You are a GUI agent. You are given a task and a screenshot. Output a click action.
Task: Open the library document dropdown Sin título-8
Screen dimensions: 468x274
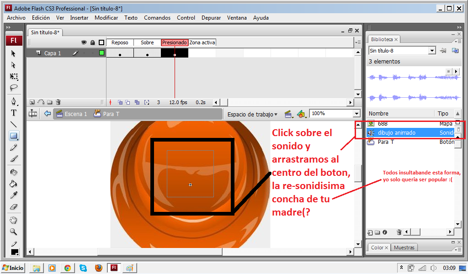pyautogui.click(x=432, y=51)
